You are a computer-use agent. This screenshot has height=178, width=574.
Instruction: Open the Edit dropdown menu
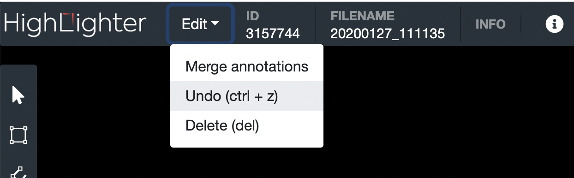tap(200, 24)
